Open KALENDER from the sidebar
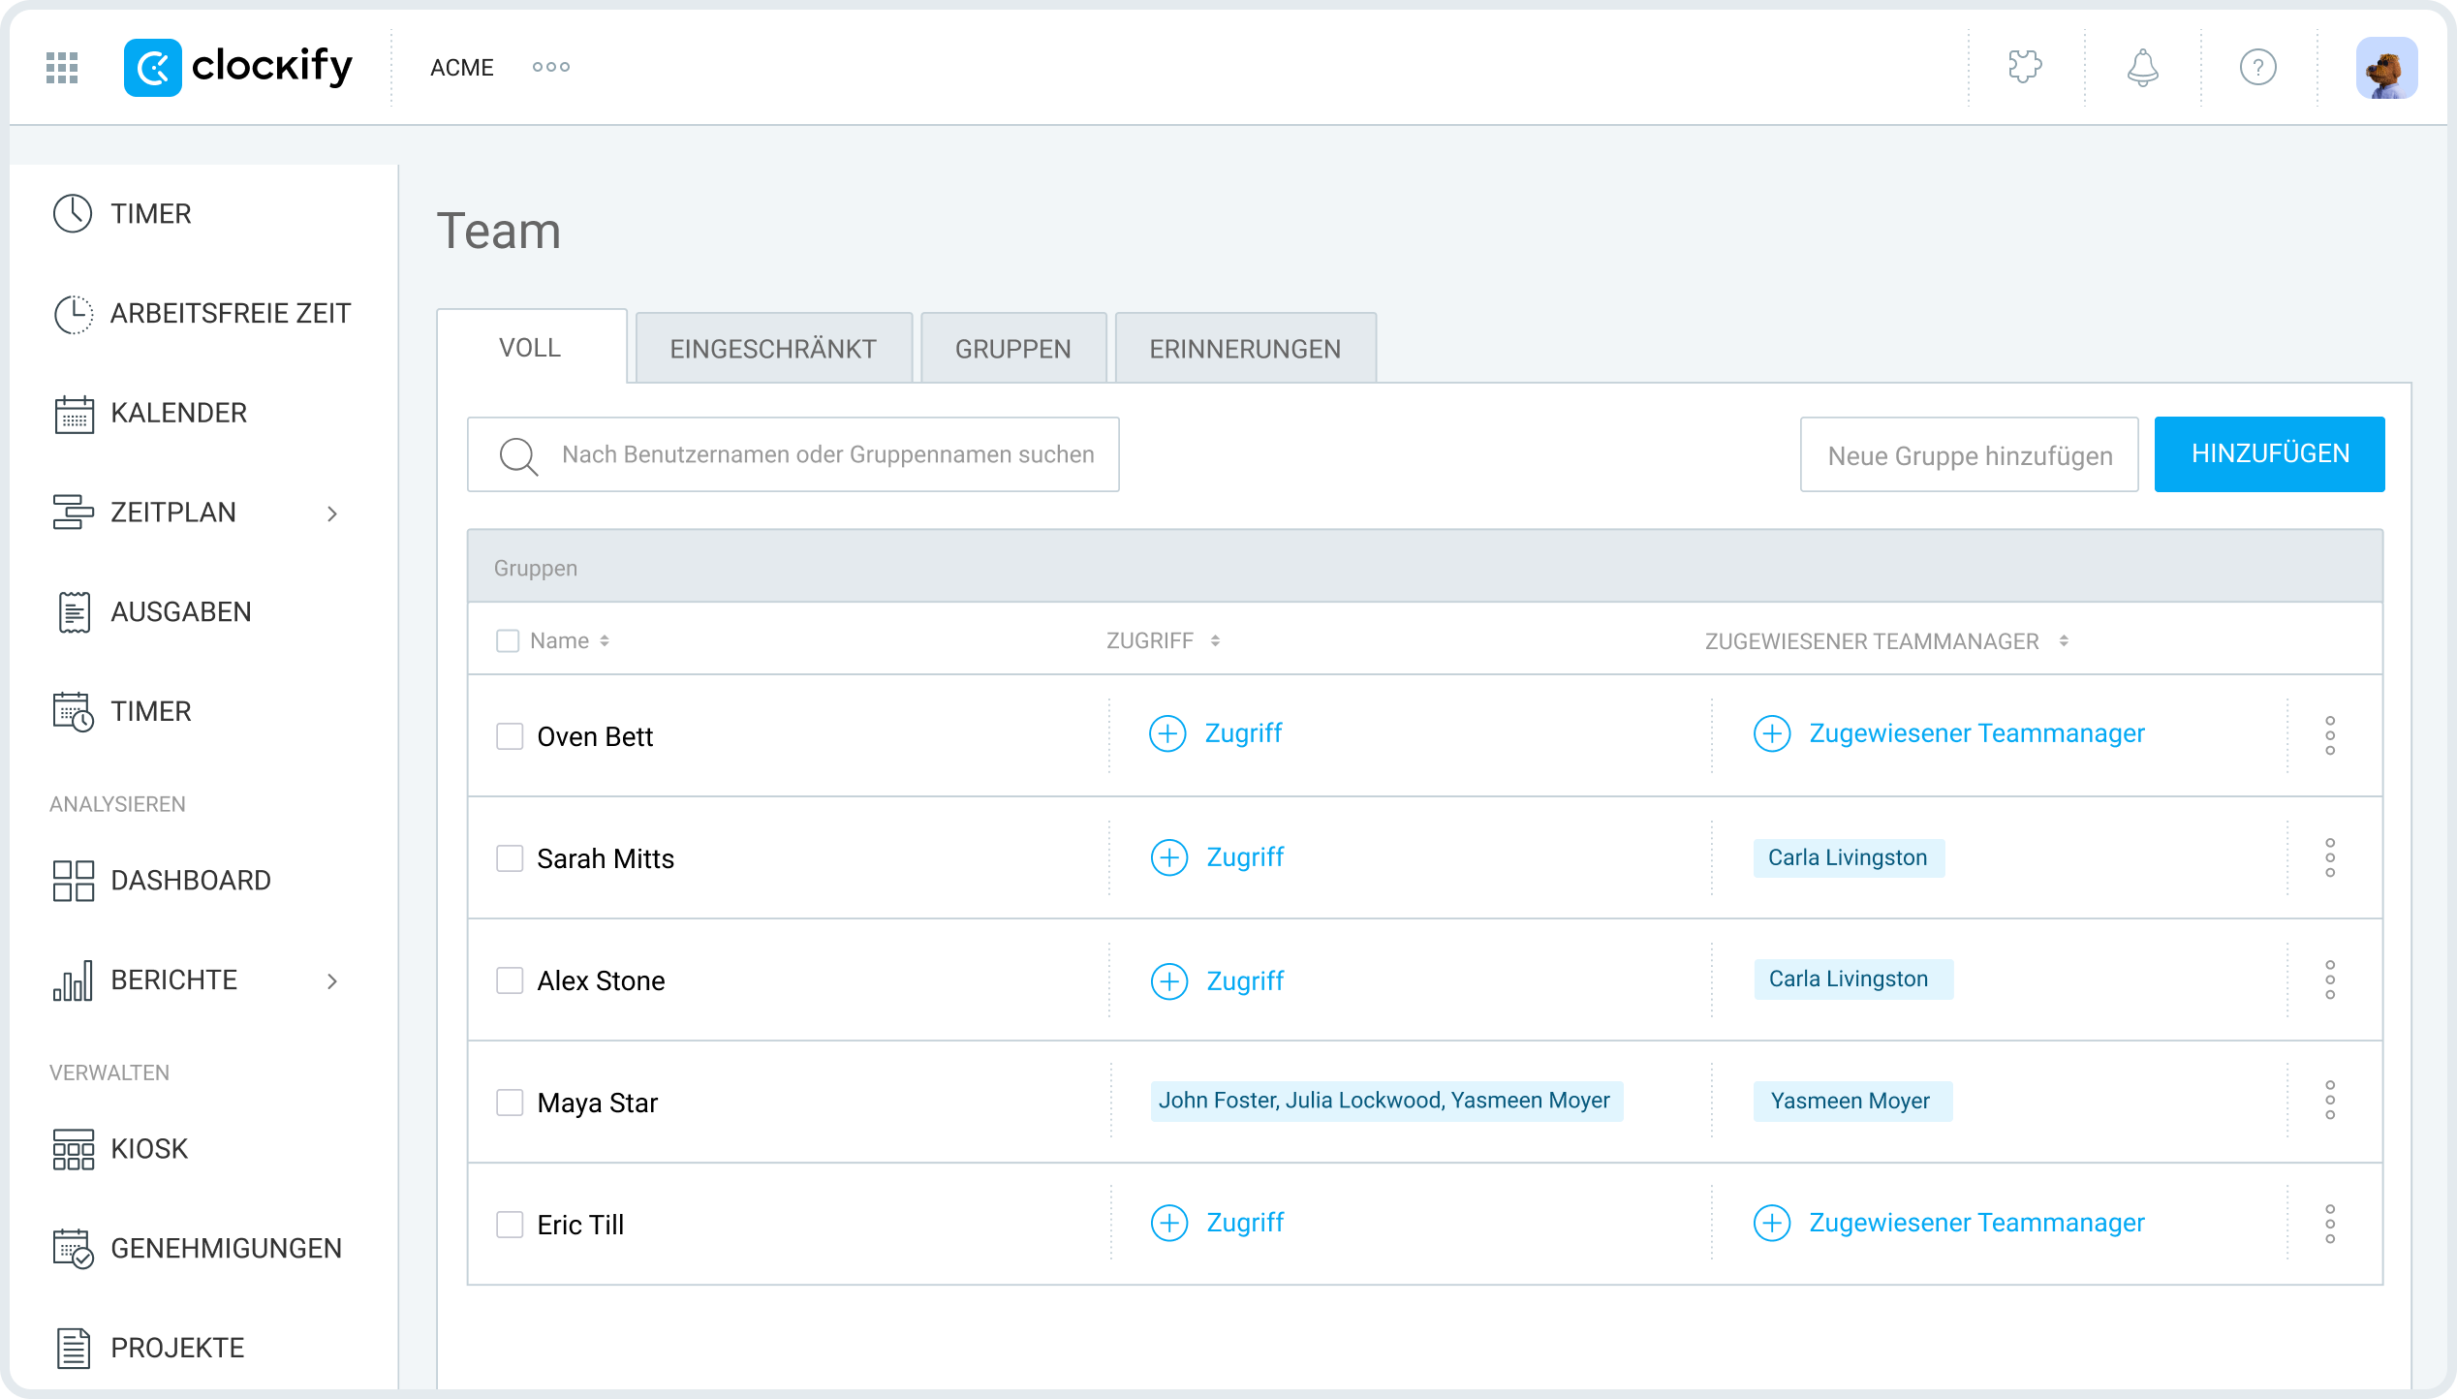The width and height of the screenshot is (2457, 1399). (x=178, y=413)
